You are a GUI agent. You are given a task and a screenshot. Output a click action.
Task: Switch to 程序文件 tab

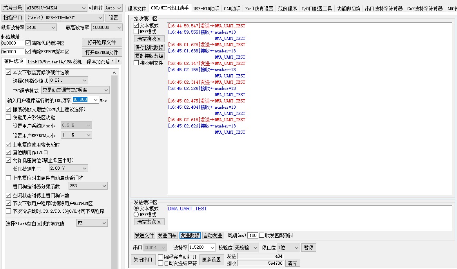(x=137, y=9)
